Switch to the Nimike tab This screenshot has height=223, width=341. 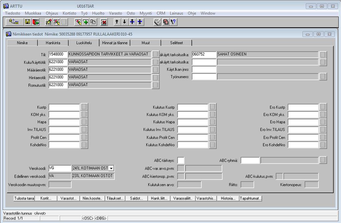(x=22, y=43)
